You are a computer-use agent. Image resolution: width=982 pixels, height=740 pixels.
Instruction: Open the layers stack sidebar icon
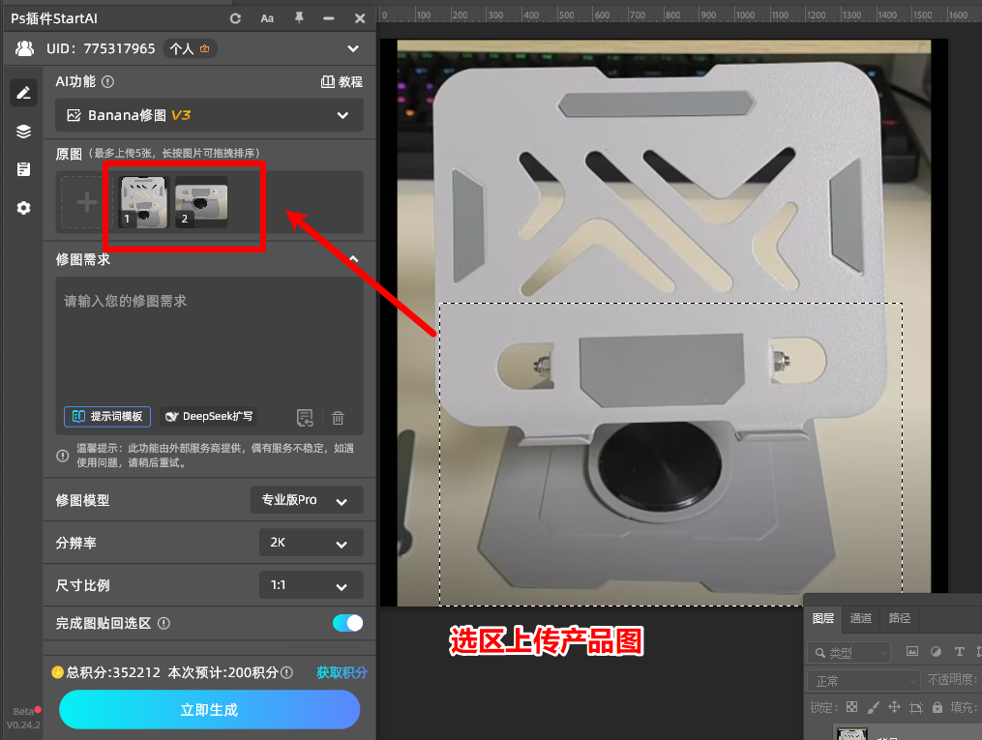coord(24,132)
